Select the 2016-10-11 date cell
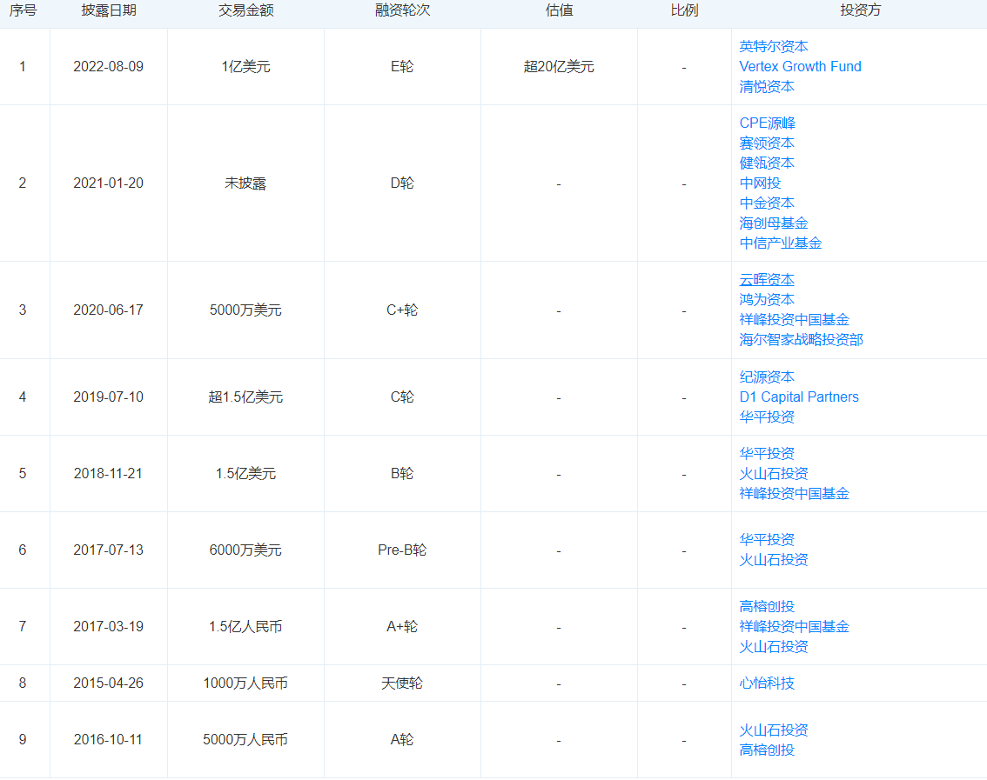Viewport: 987px width, 780px height. click(108, 740)
